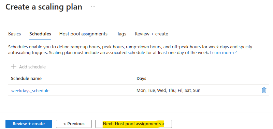Image resolution: width=273 pixels, height=129 pixels.
Task: Click the Add schedule label
Action: [x=32, y=67]
